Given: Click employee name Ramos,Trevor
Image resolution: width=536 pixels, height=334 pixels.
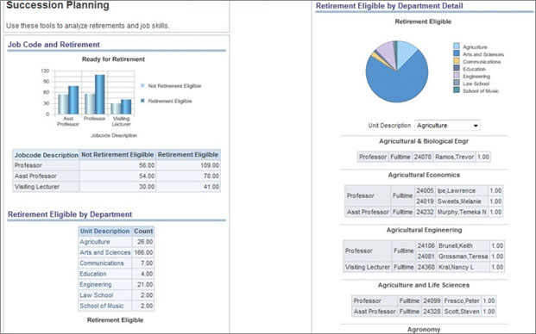Looking at the screenshot, I should [454, 157].
